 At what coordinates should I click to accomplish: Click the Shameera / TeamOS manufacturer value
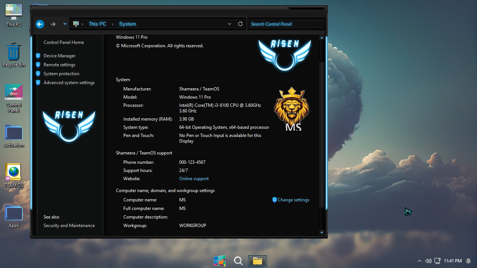199,89
